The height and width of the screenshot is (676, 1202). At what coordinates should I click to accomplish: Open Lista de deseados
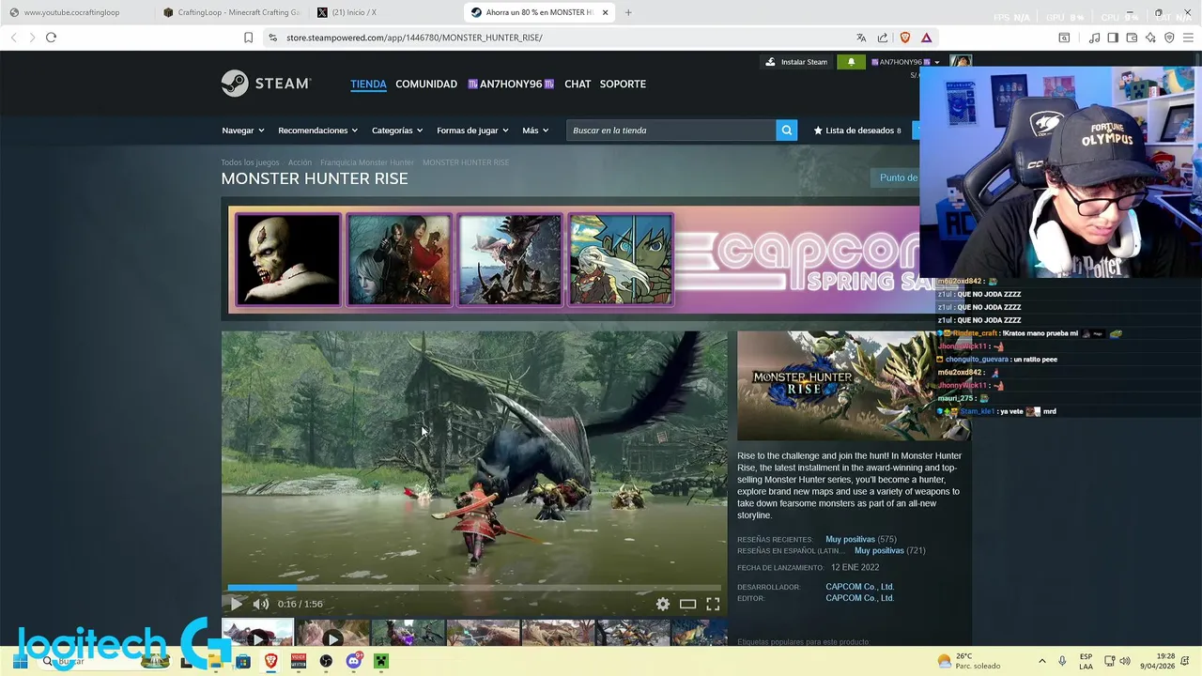point(857,131)
